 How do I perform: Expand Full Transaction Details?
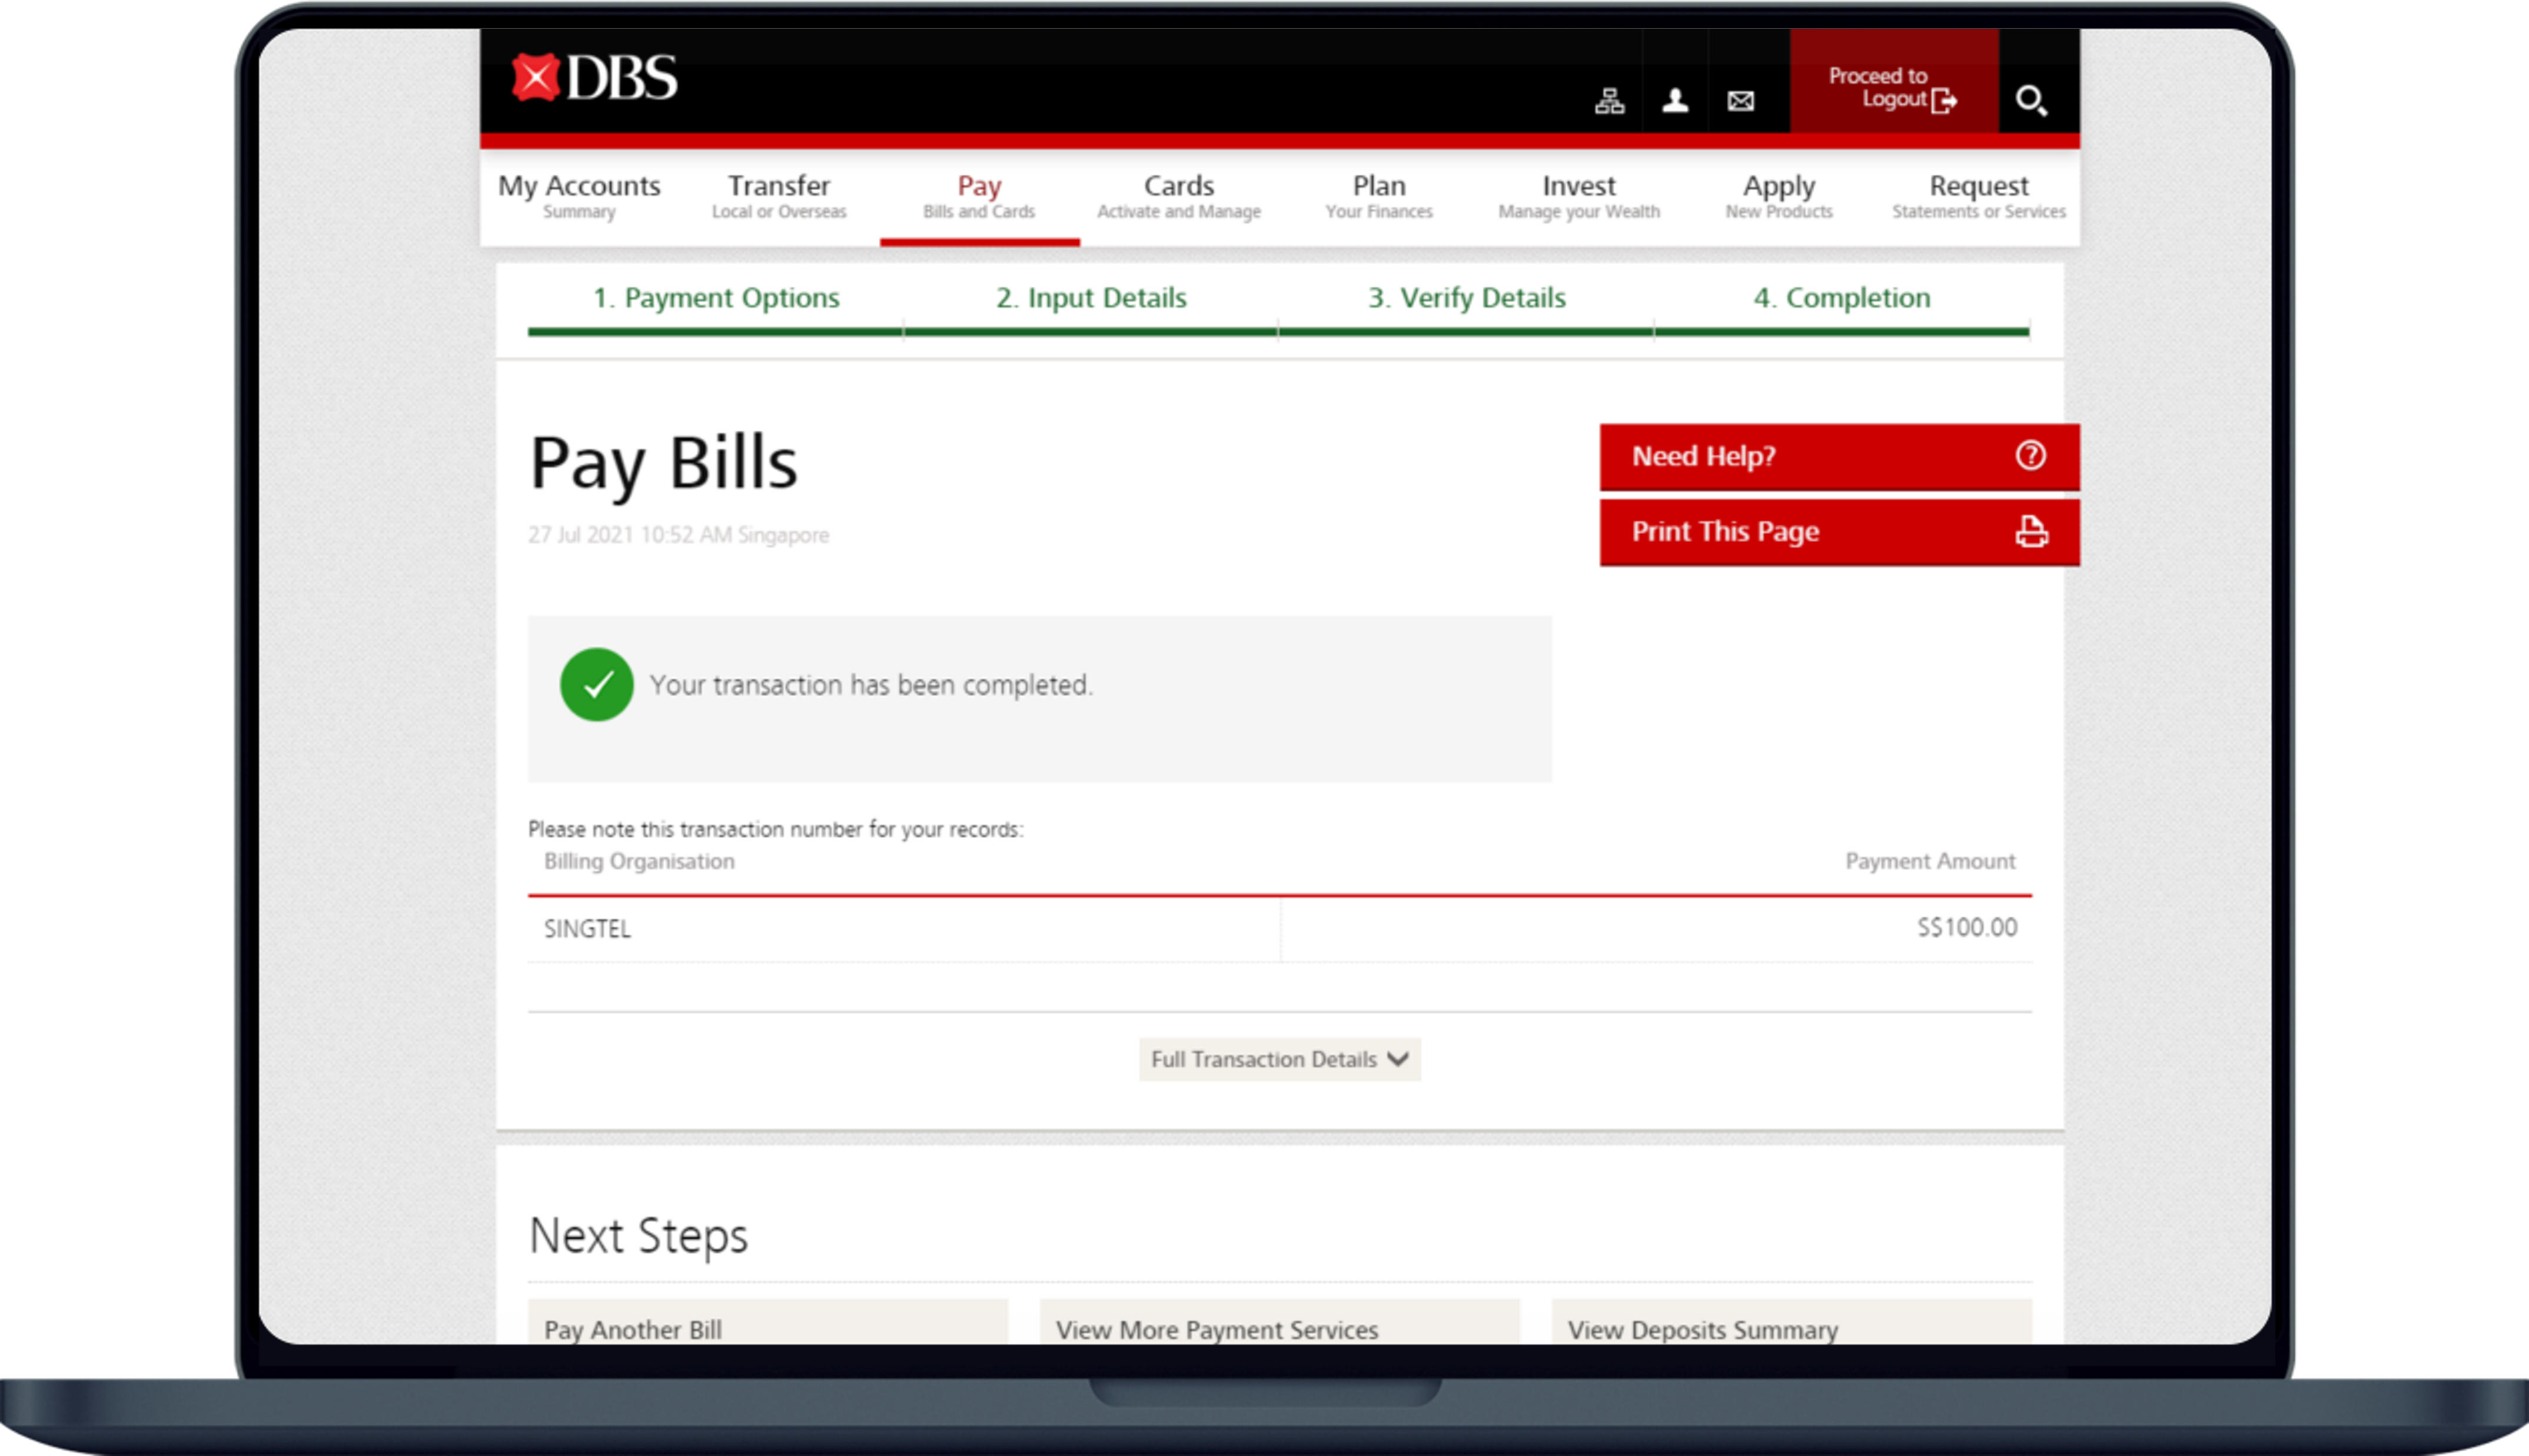pyautogui.click(x=1278, y=1059)
